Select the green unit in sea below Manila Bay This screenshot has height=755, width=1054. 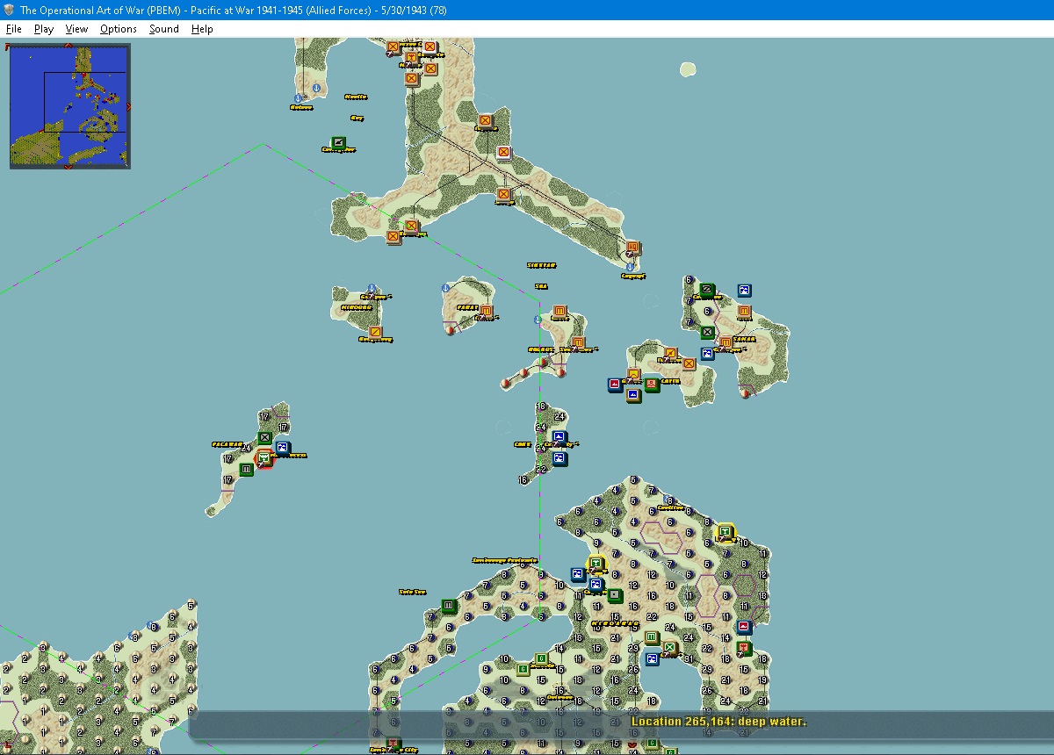[x=338, y=142]
